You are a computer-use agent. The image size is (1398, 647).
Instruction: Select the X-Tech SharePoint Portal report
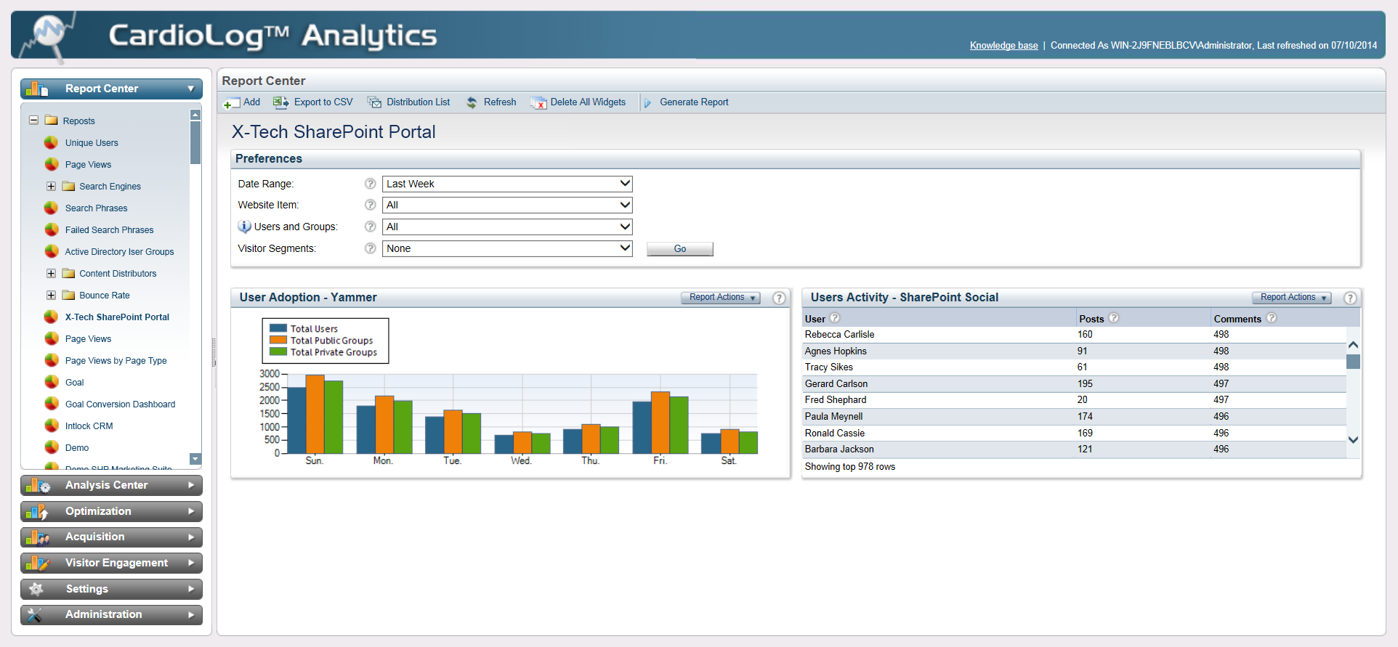click(x=117, y=317)
